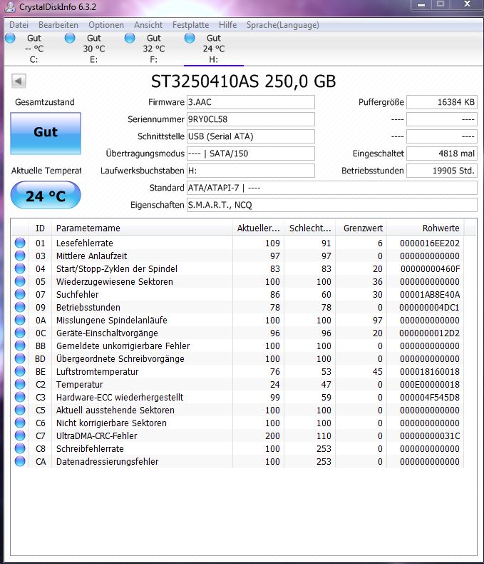Click the Aktuelle Temperat label
Image resolution: width=484 pixels, height=564 pixels.
pos(46,171)
